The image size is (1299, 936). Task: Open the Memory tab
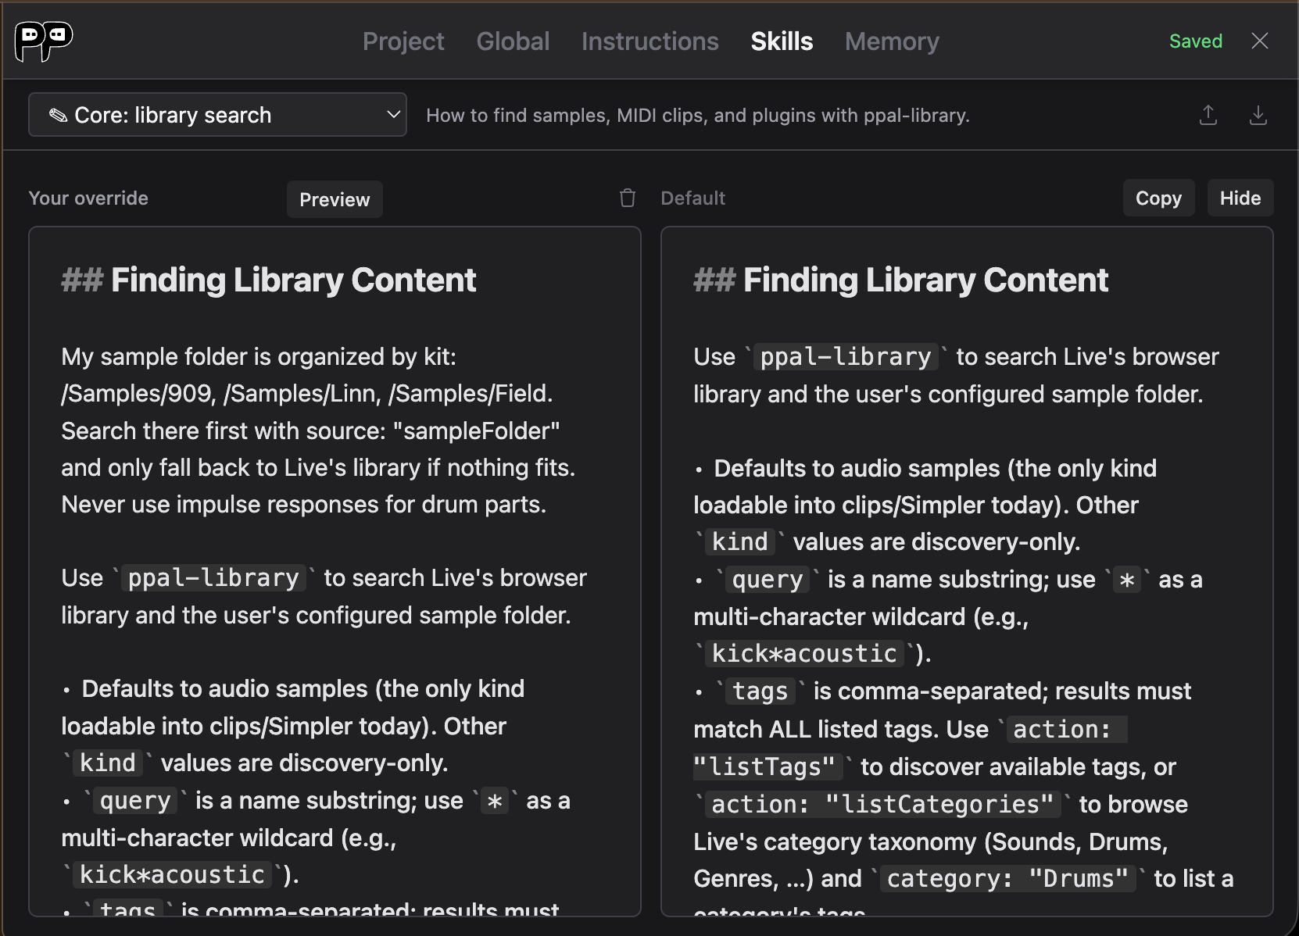coord(892,41)
